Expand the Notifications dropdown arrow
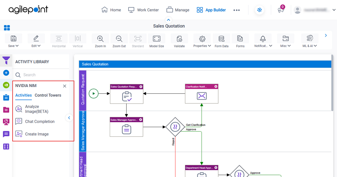 [x=271, y=46]
